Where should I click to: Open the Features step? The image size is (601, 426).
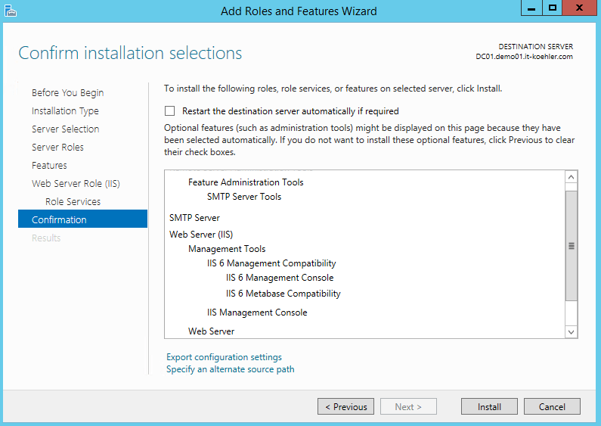tap(49, 166)
